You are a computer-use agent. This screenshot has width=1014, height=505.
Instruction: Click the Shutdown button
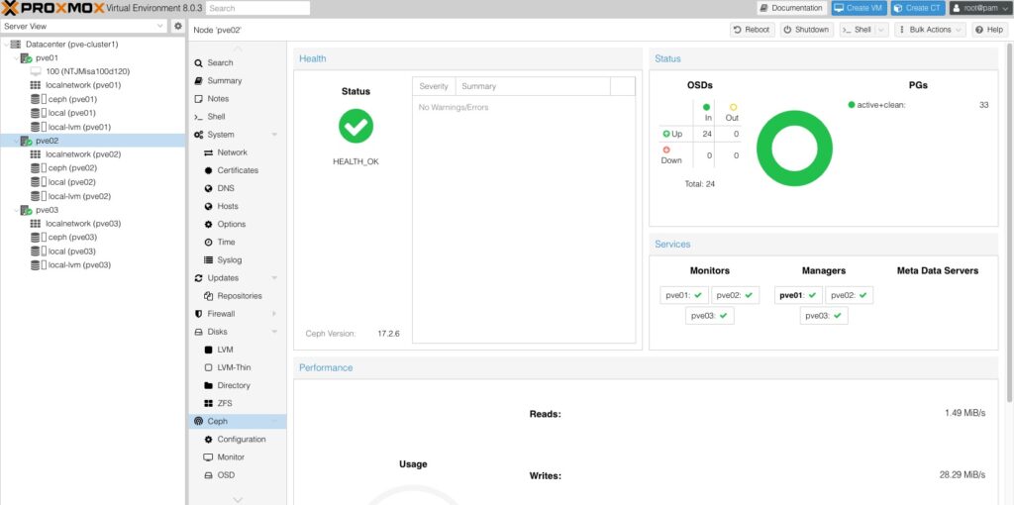pyautogui.click(x=806, y=30)
